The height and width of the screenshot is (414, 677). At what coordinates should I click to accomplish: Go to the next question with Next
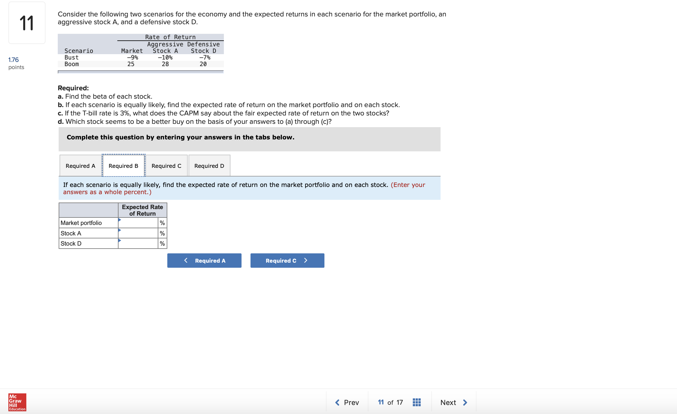coord(454,402)
